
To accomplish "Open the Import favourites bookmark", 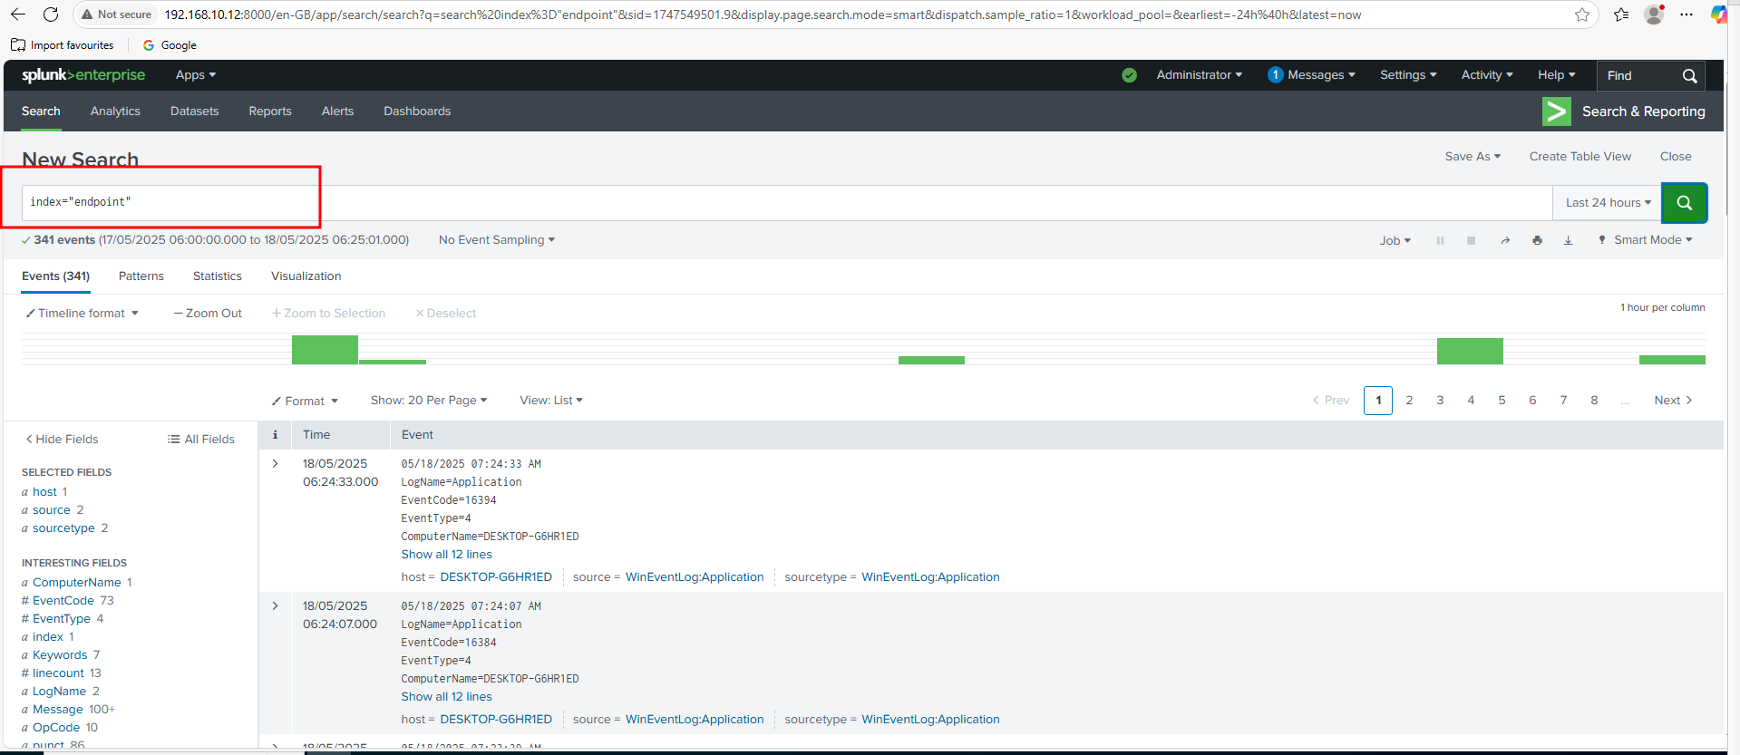I will point(63,45).
